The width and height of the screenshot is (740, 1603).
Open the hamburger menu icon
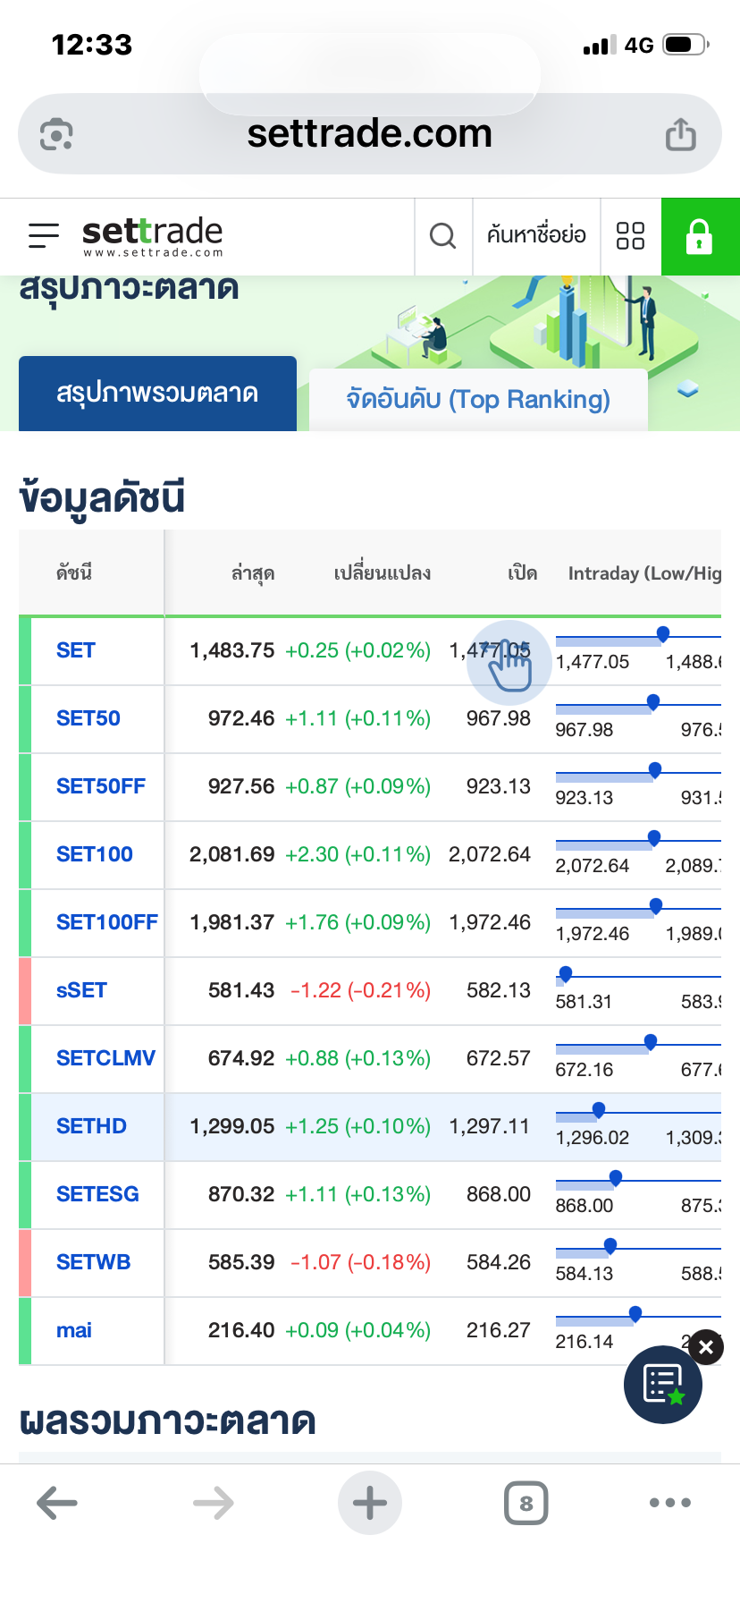44,235
